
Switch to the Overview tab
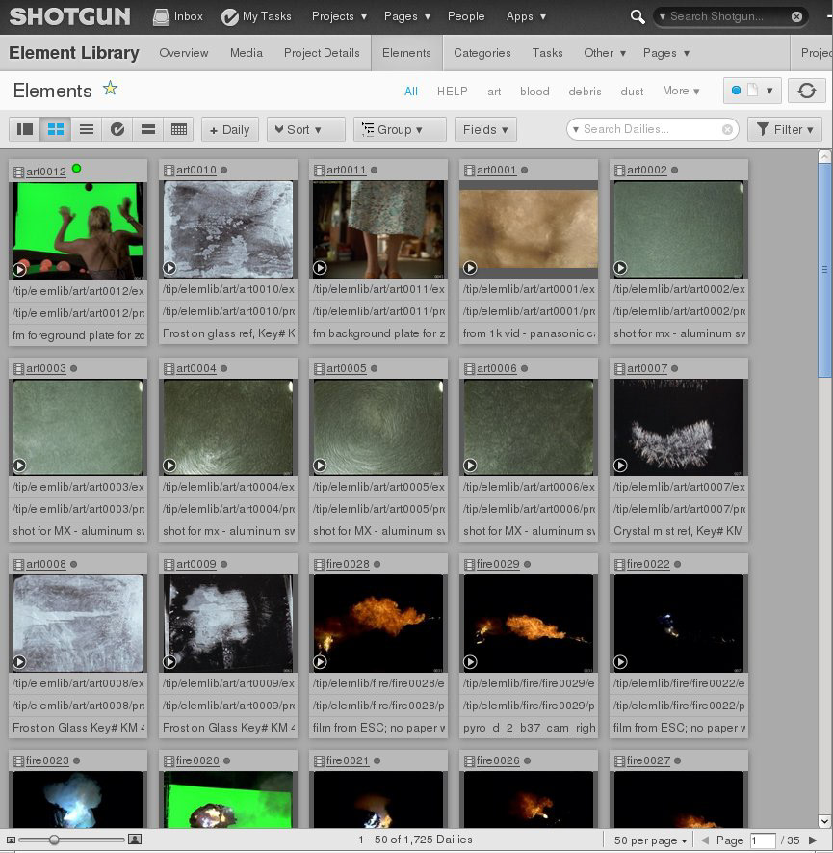(x=184, y=53)
